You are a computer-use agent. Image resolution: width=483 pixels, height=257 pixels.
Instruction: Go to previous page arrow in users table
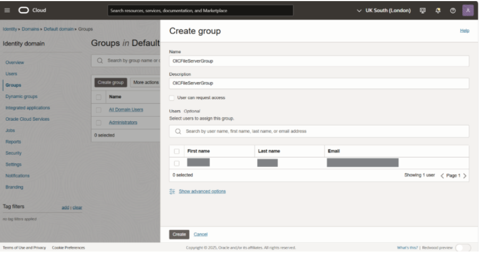442,175
